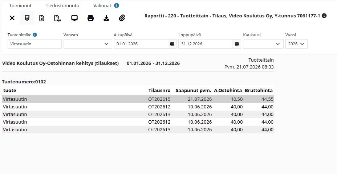
Task: Select the report title Video Koulutus Oy-Ostohinnan kehitys
Action: pyautogui.click(x=60, y=63)
